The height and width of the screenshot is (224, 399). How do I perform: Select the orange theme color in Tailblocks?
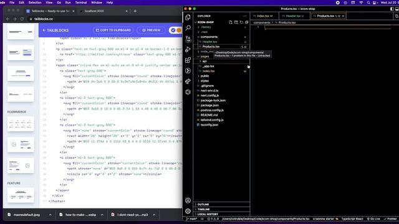pyautogui.click(x=179, y=30)
